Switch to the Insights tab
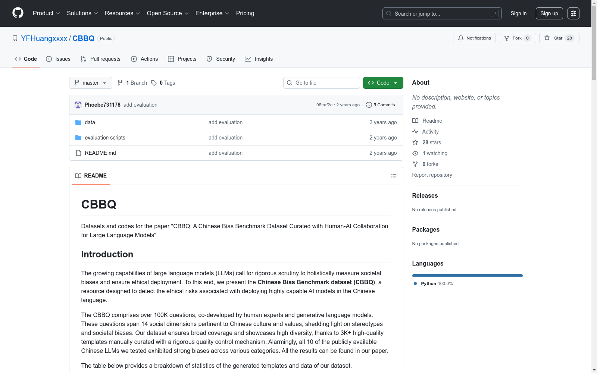Viewport: 597px width, 373px height. click(x=259, y=59)
